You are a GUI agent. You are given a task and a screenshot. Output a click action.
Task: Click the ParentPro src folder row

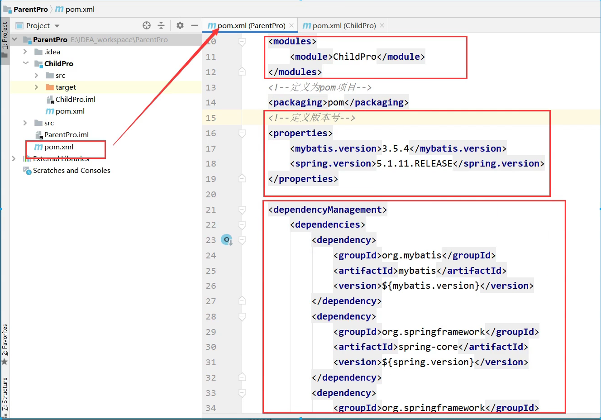coord(106,123)
